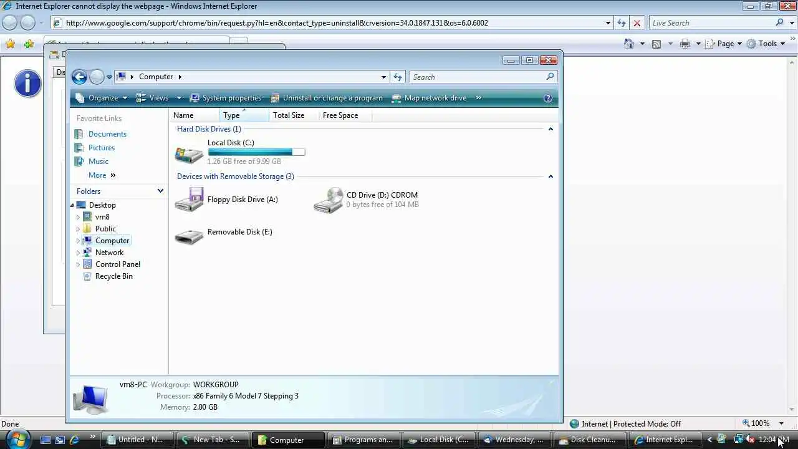
Task: Click Add to Favorites icon in Internet Explorer
Action: [29, 44]
